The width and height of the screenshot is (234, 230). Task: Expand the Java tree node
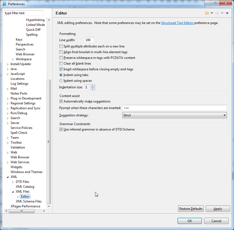pos(8,69)
